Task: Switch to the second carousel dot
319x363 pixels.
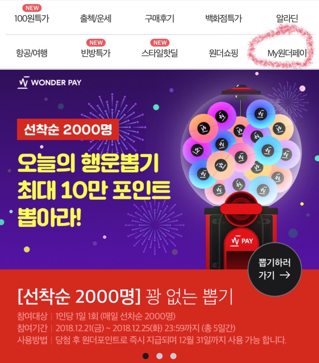Action: coord(159,356)
